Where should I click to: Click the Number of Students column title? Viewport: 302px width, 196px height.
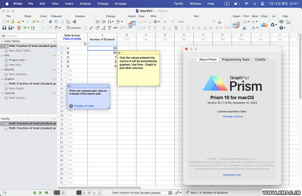(102, 39)
